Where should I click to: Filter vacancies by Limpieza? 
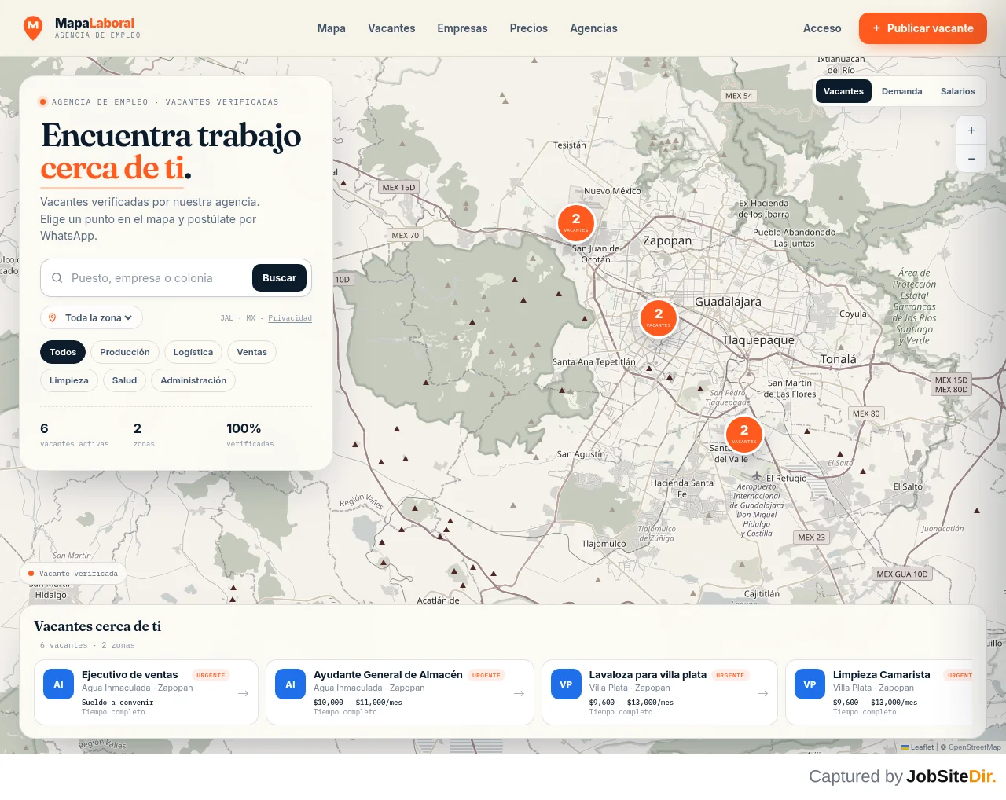[69, 380]
